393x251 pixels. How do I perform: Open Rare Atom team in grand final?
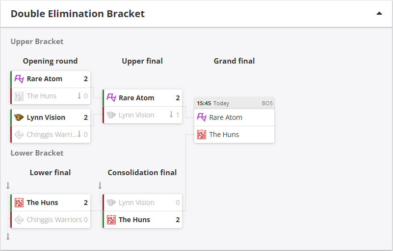(226, 117)
